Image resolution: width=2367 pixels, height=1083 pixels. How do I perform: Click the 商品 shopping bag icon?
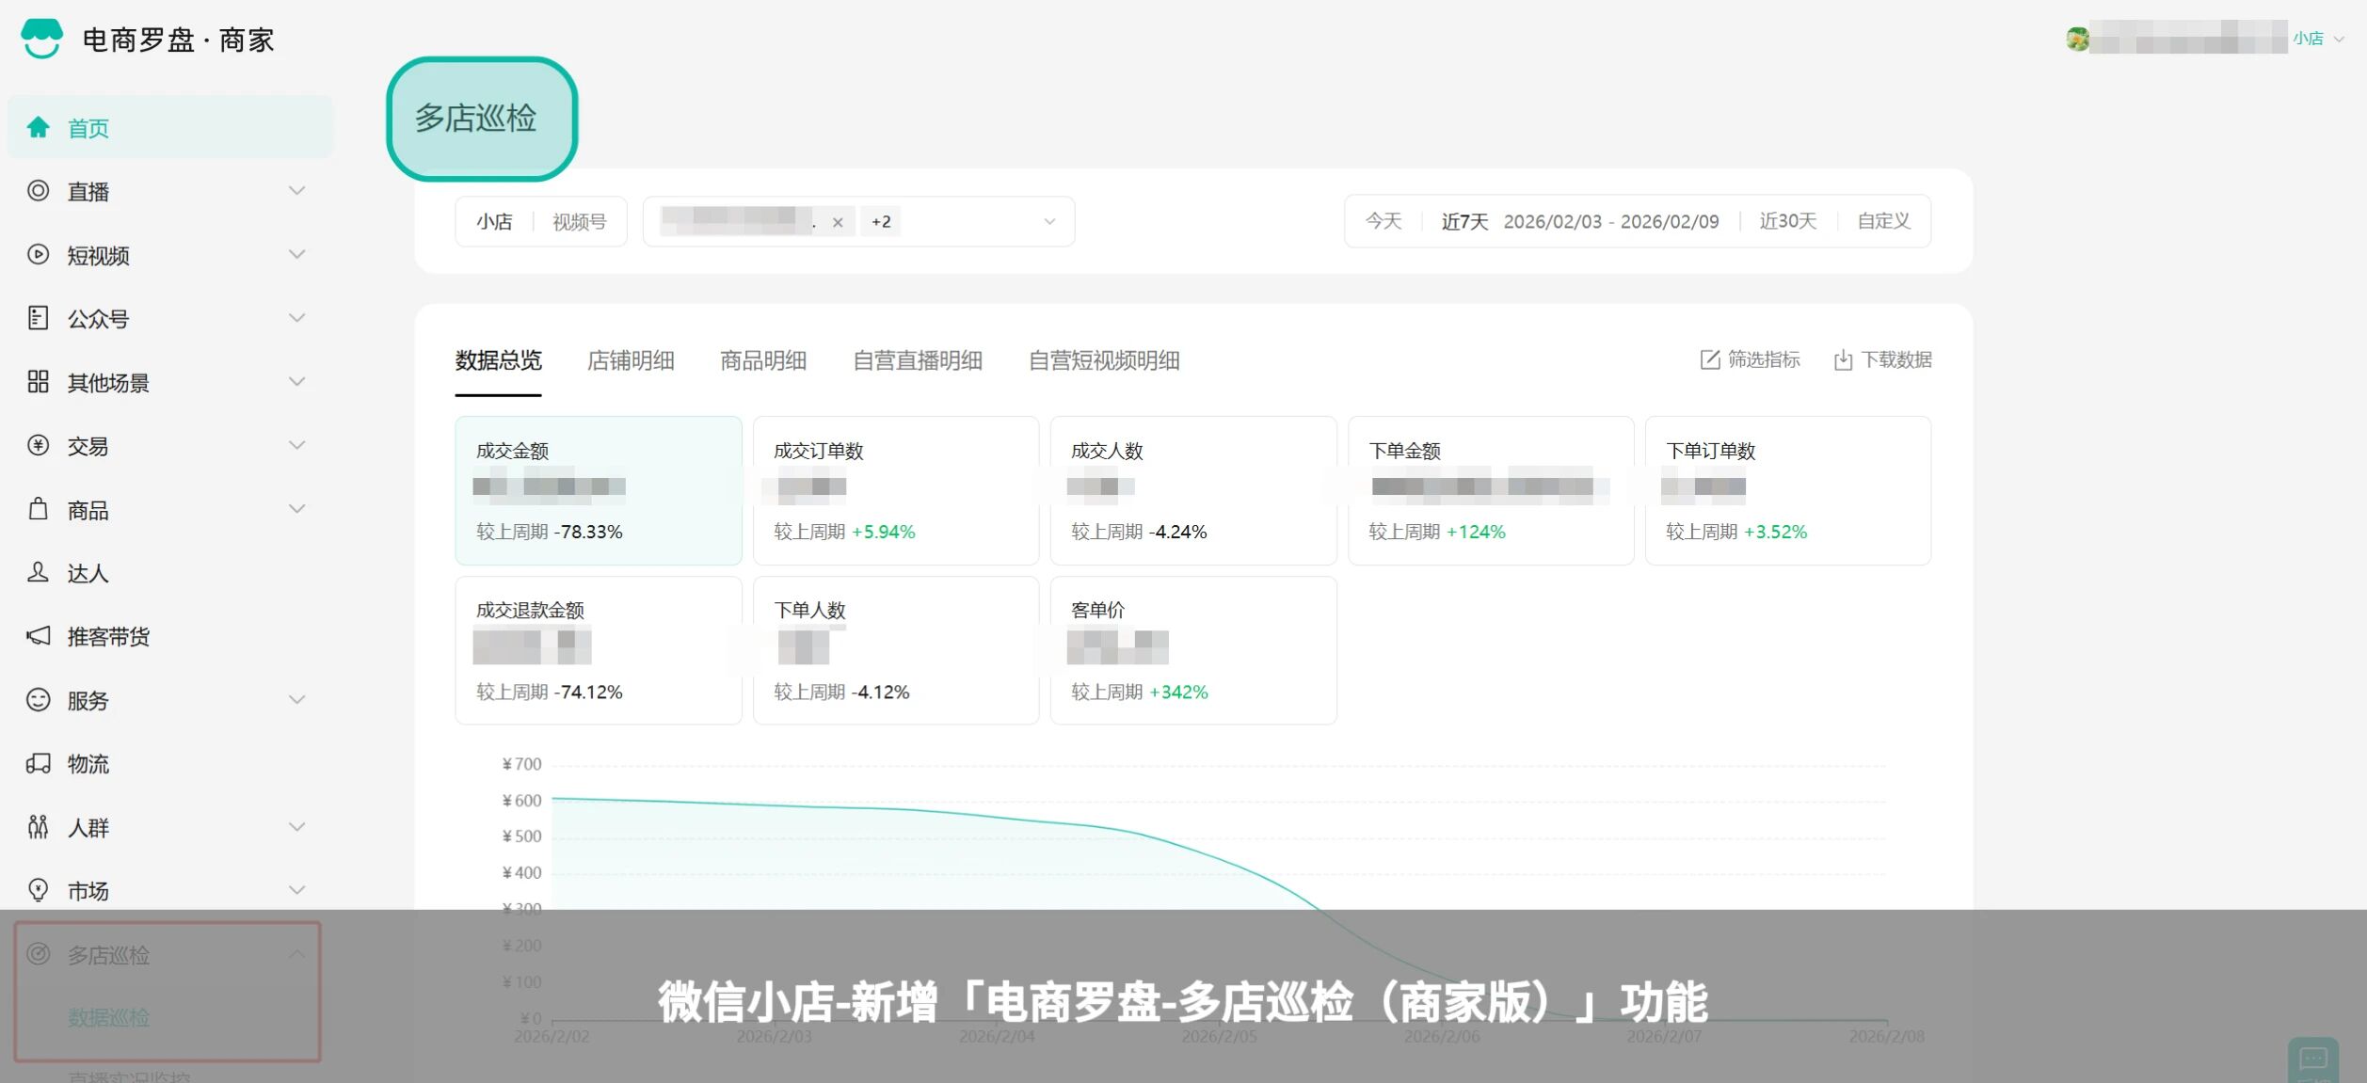coord(38,509)
